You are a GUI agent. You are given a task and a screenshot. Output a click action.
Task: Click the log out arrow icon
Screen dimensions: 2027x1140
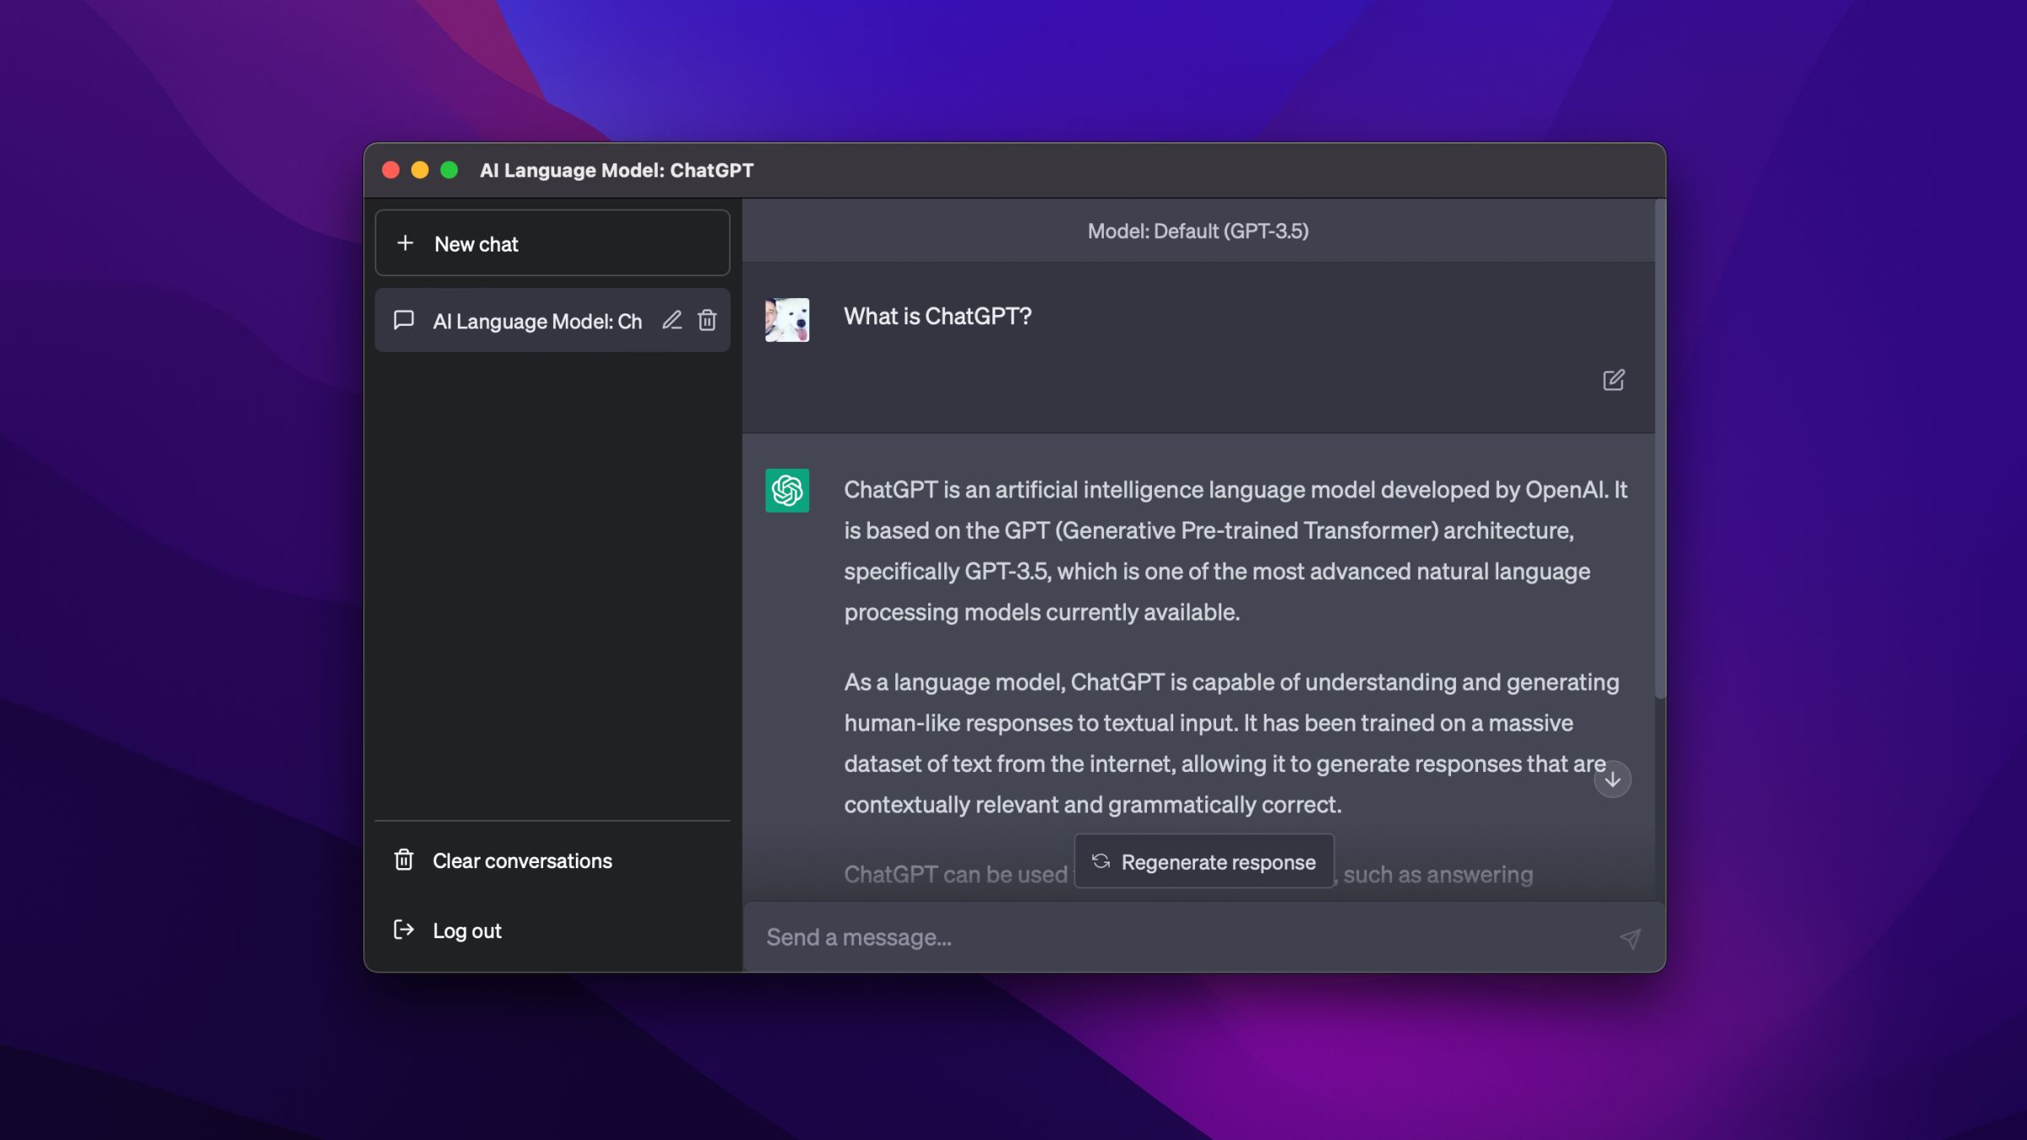(404, 930)
